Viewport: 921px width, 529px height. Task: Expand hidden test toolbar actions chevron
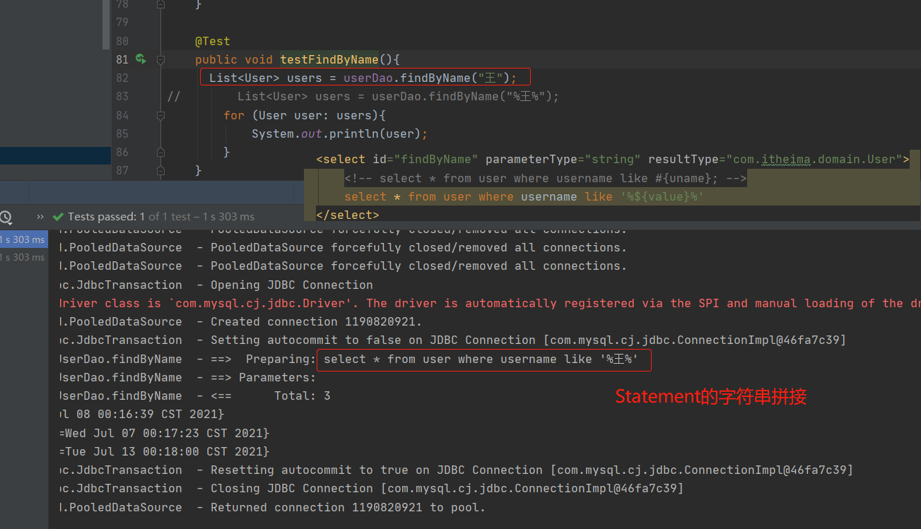click(x=40, y=217)
